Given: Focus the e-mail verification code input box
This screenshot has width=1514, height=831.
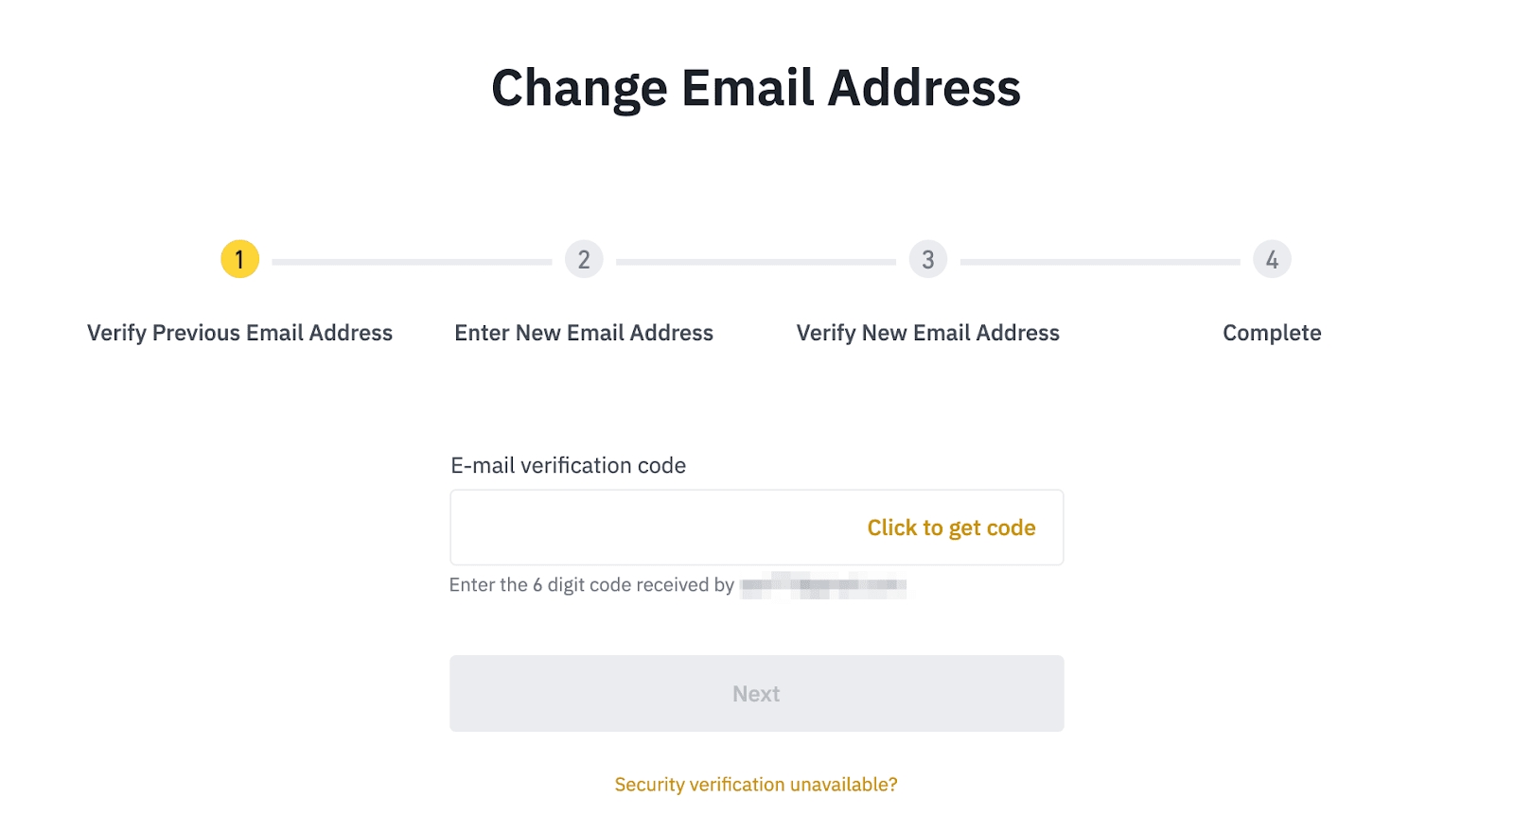Looking at the screenshot, I should (x=653, y=528).
